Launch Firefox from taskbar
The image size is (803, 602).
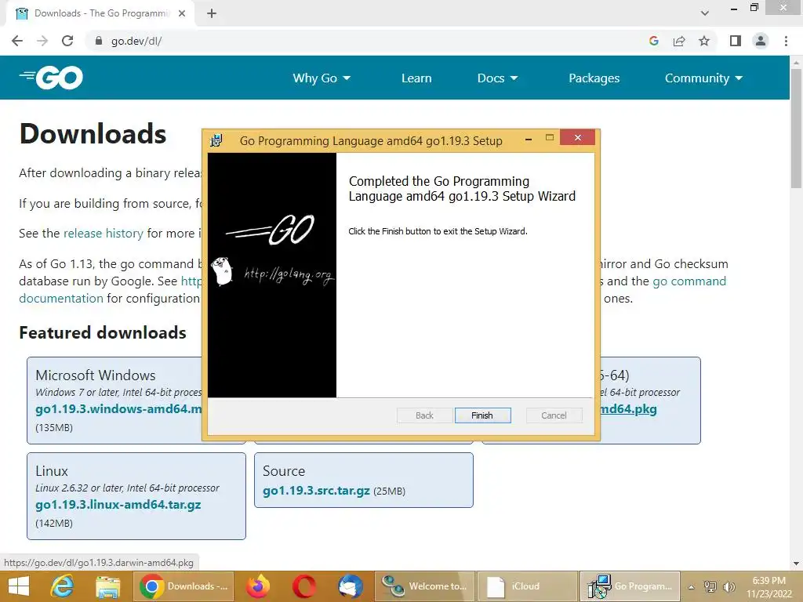[258, 586]
